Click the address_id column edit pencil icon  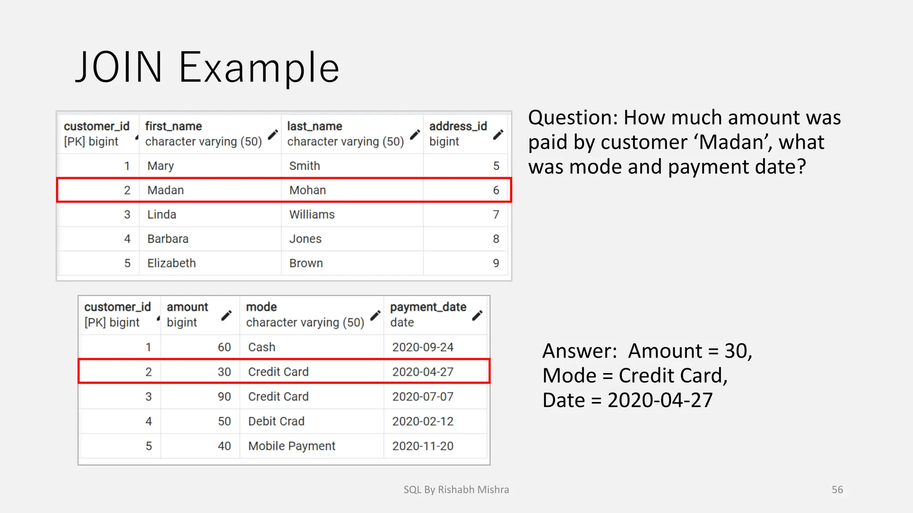tap(498, 134)
